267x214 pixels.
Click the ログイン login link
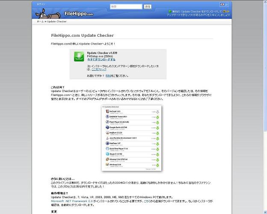(41, 4)
